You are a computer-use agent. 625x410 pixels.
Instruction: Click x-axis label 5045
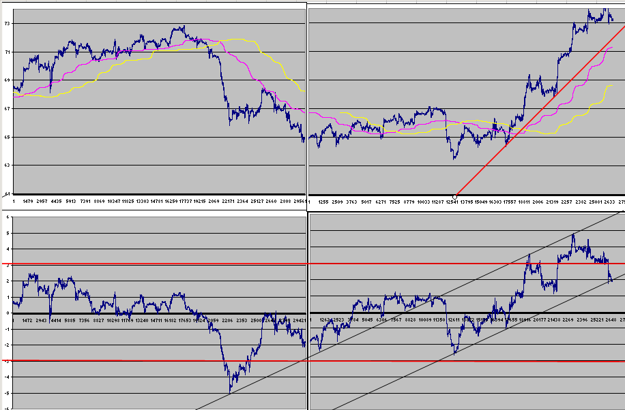pos(367,319)
